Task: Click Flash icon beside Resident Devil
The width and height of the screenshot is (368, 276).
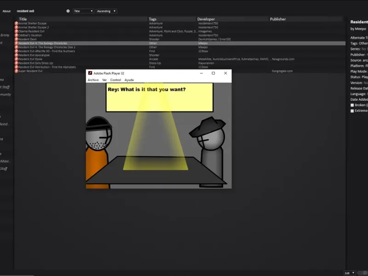Action: pos(16,39)
